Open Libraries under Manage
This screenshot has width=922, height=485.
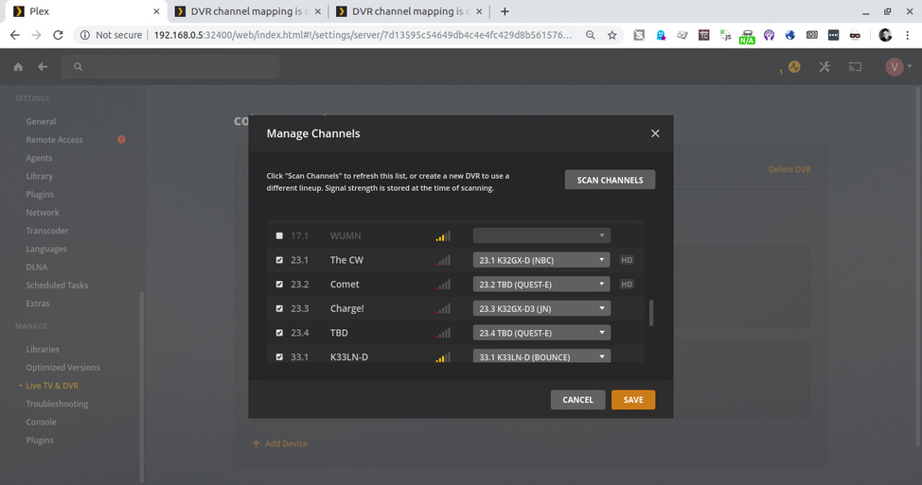point(43,350)
